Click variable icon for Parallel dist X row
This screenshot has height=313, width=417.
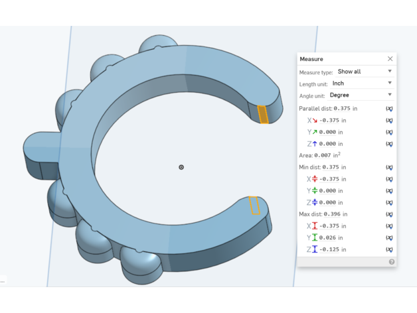point(389,120)
